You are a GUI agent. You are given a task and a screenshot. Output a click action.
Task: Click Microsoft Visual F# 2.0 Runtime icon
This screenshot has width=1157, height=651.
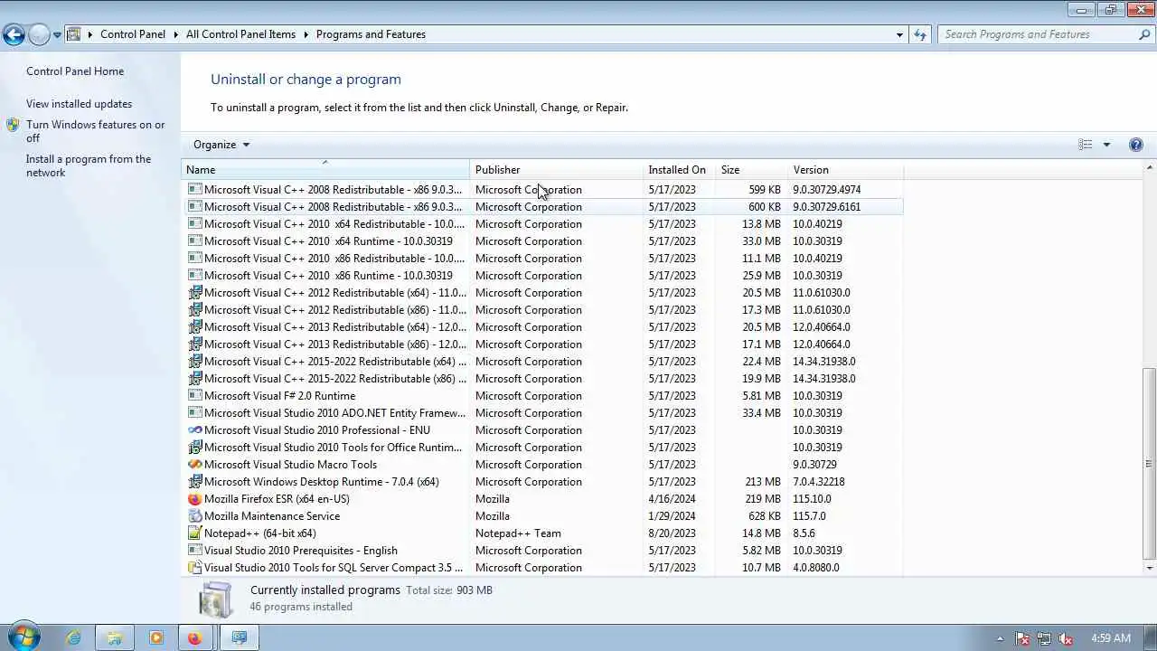coord(194,396)
